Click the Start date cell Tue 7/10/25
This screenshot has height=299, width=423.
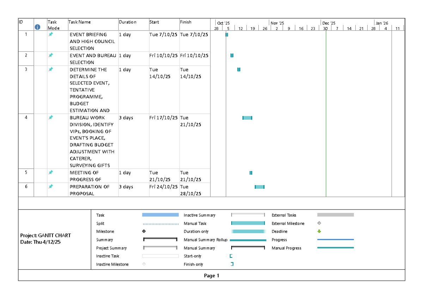(163, 34)
